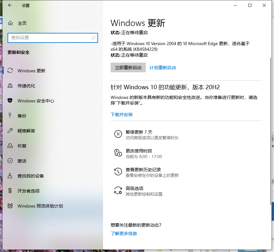
Task: Select 备份 from the sidebar
Action: pos(22,116)
